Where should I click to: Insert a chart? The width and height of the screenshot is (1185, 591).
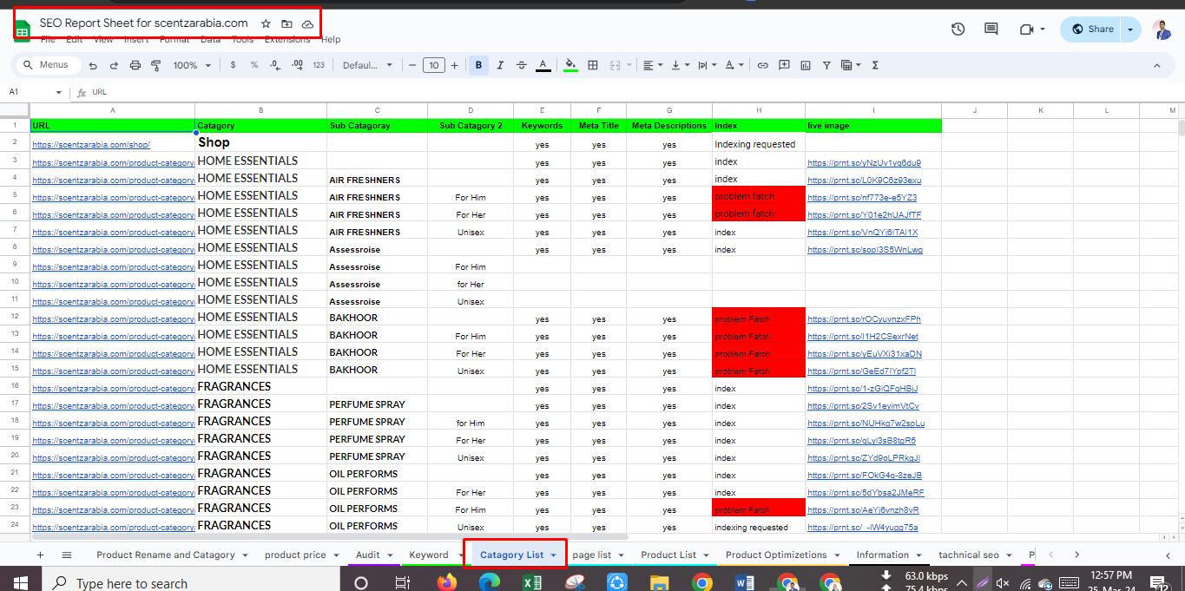pyautogui.click(x=806, y=65)
